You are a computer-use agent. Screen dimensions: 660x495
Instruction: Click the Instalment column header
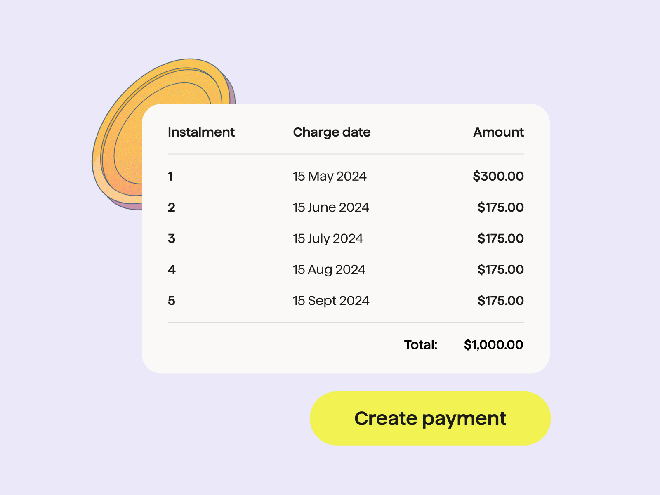[201, 132]
